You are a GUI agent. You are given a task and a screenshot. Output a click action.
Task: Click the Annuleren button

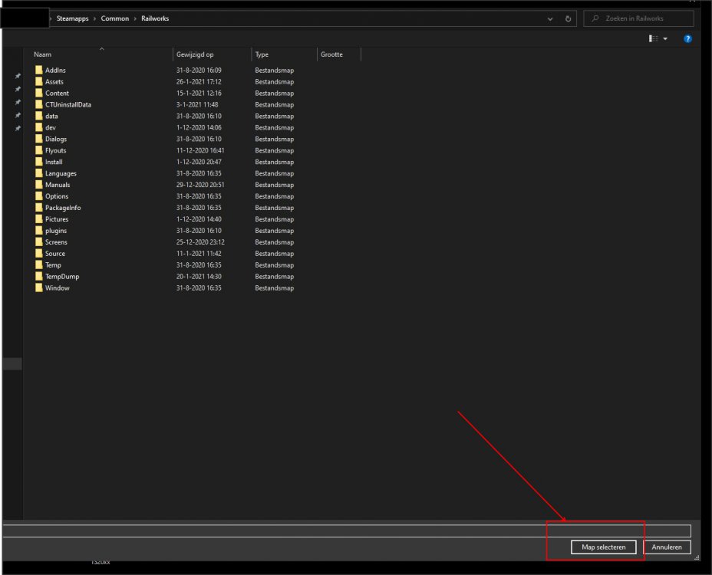(x=667, y=547)
